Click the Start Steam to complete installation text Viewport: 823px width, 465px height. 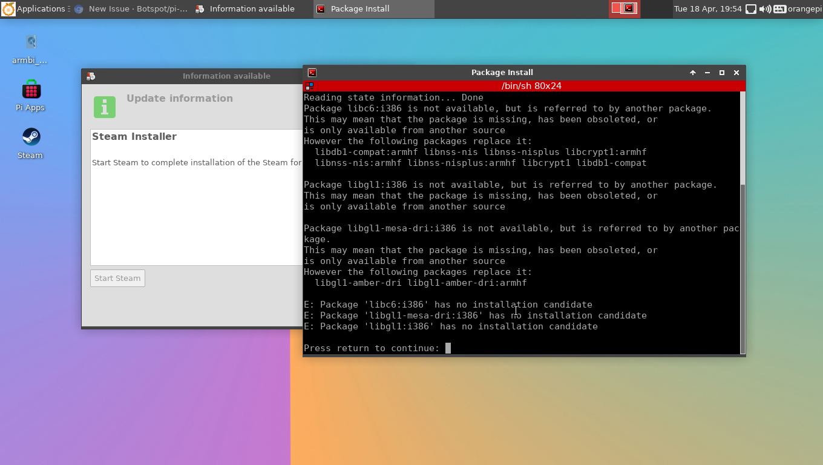coord(197,162)
